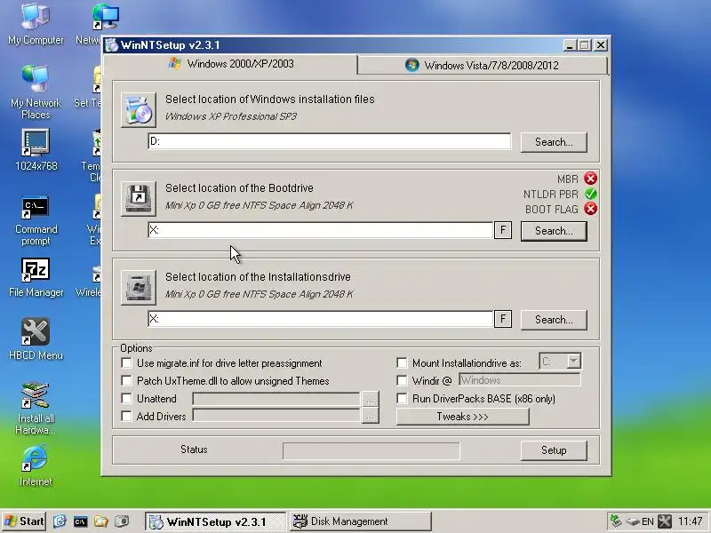Enable Use migrate.inf for drive letter preassignment
This screenshot has width=711, height=533.
coord(126,363)
